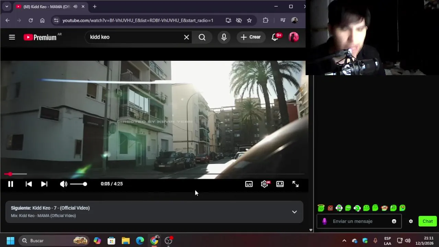The width and height of the screenshot is (439, 247).
Task: Click the 'Siguiente: Kidd Keo - 7' title
Action: click(50, 208)
